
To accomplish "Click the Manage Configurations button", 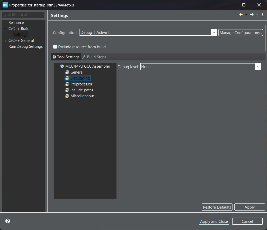I will pos(241,33).
